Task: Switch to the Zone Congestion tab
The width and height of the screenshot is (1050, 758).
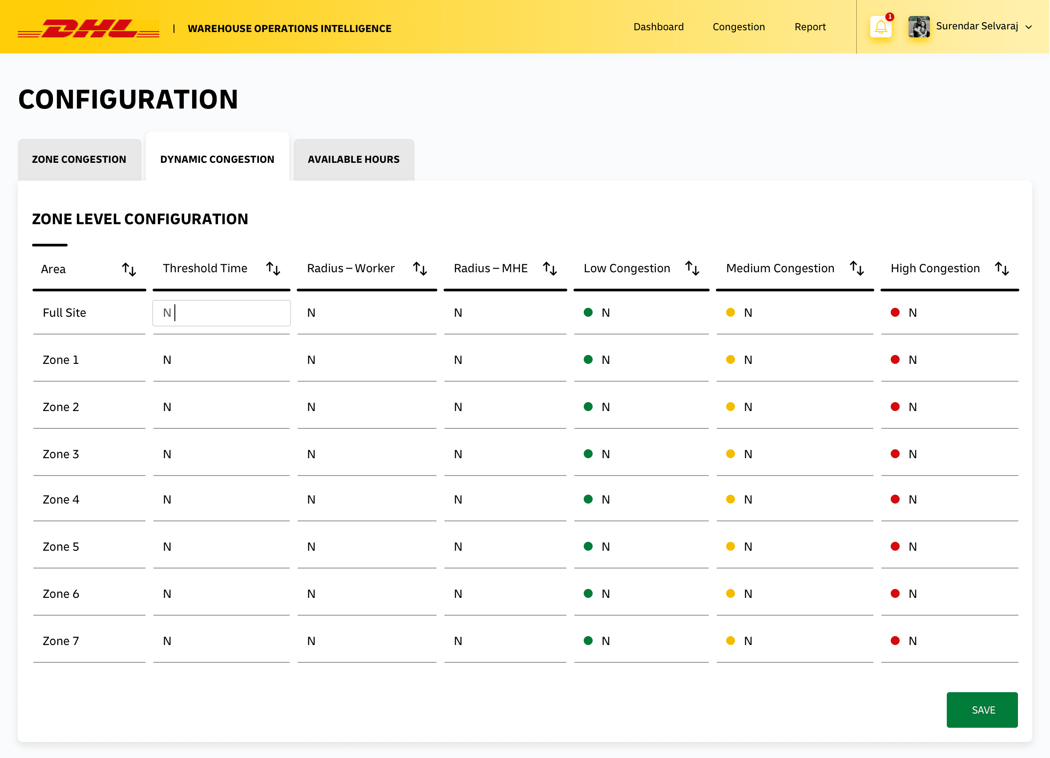Action: (x=79, y=160)
